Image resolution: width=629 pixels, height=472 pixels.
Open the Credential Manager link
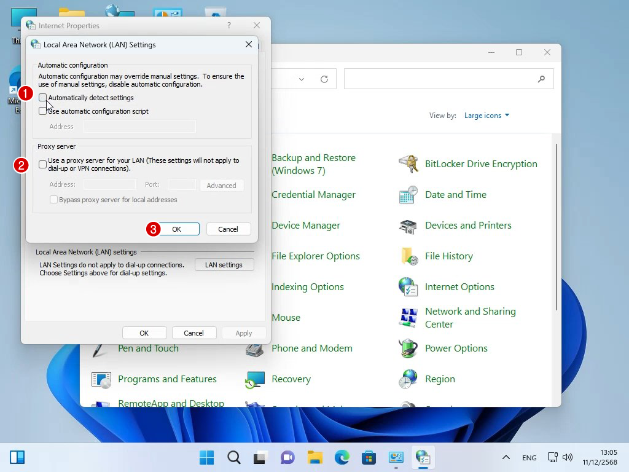pos(313,195)
